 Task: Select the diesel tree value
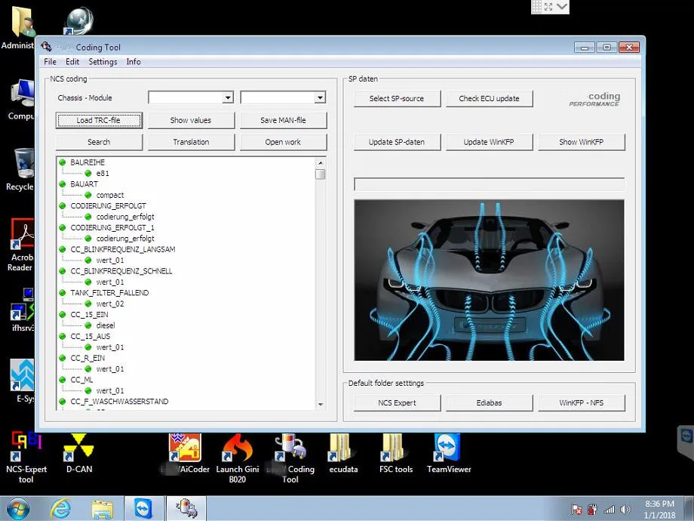click(106, 325)
